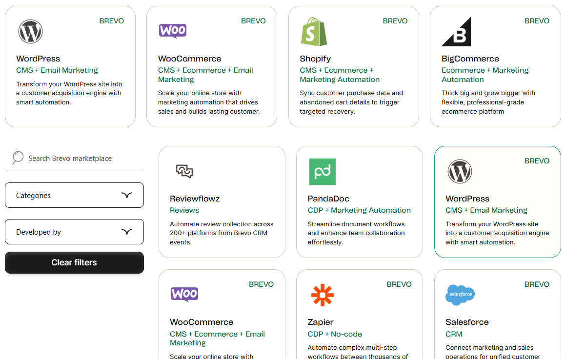The width and height of the screenshot is (566, 359).
Task: Click the search magnifier icon
Action: click(18, 158)
